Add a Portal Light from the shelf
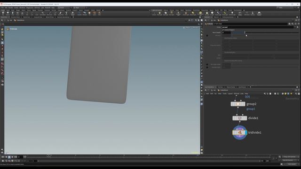Image resolution: width=301 pixels, height=169 pixels. pos(225,13)
